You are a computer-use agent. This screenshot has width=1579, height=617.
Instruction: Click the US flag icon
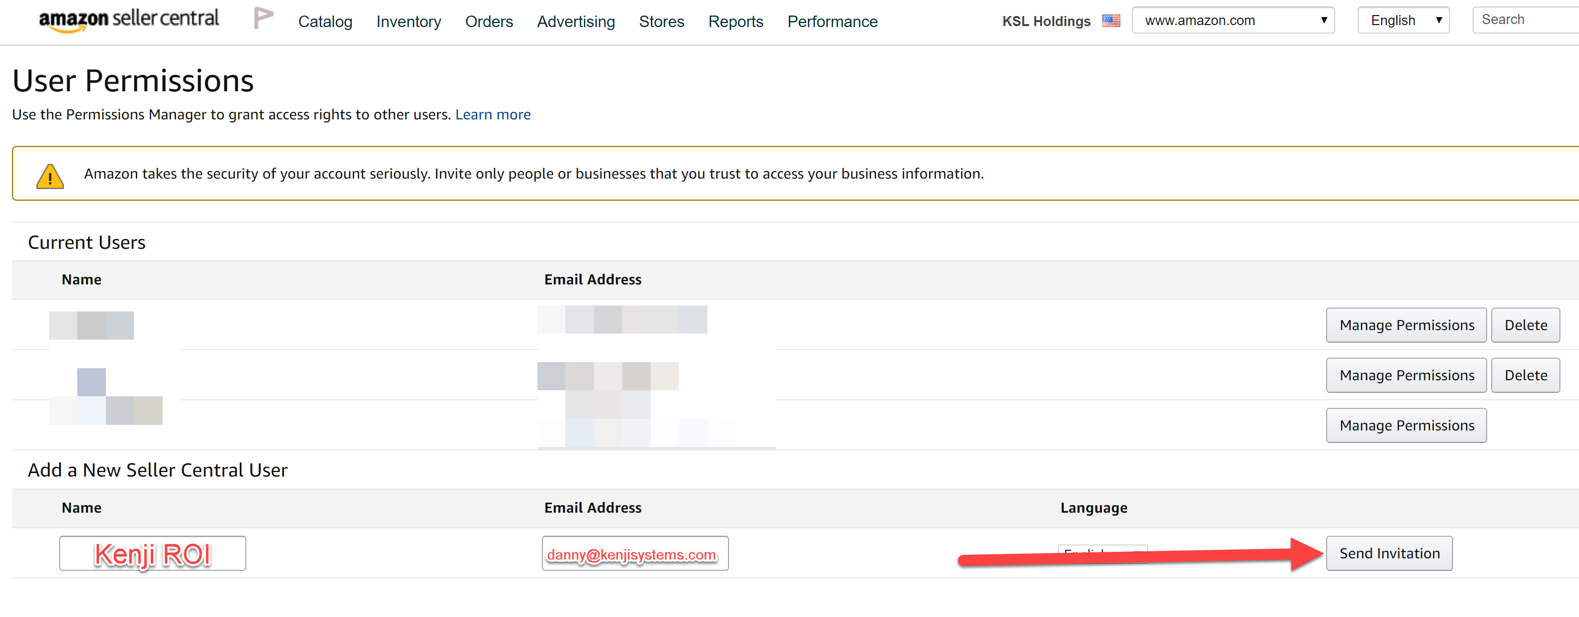point(1111,21)
